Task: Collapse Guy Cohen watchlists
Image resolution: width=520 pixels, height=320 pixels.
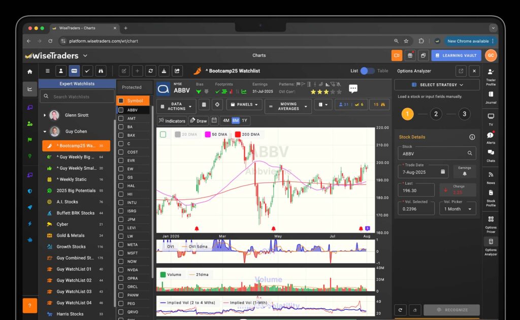Action: pos(45,132)
